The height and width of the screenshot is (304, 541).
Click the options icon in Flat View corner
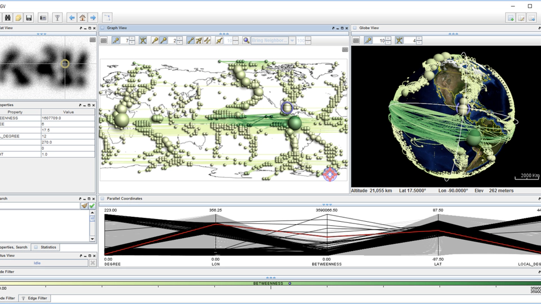[x=92, y=40]
